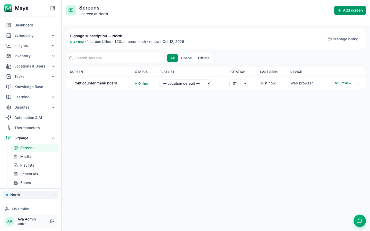Click the Knowledge Base book icon
The image size is (370, 231).
[x=9, y=87]
